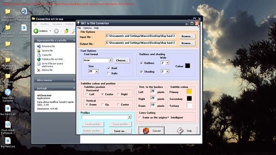The height and width of the screenshot is (155, 276).
Task: Select the Buy Hard.ssa desktop file
Action: (8, 141)
